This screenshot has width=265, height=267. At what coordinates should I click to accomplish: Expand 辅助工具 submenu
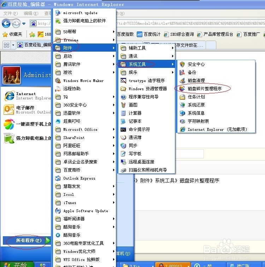[147, 48]
